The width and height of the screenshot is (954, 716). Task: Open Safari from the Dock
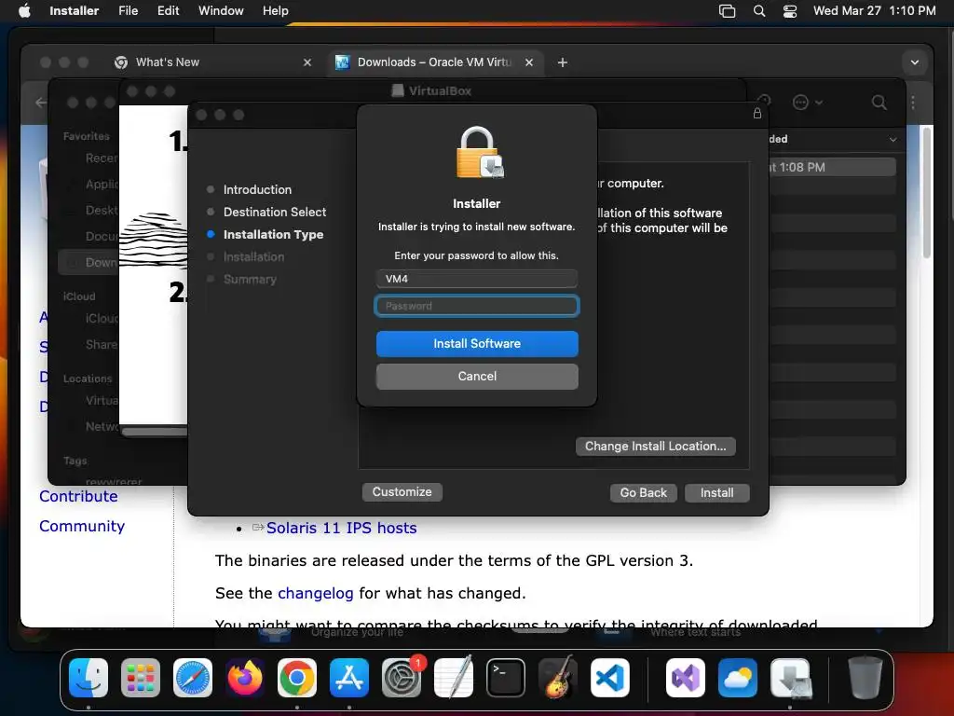click(x=193, y=678)
